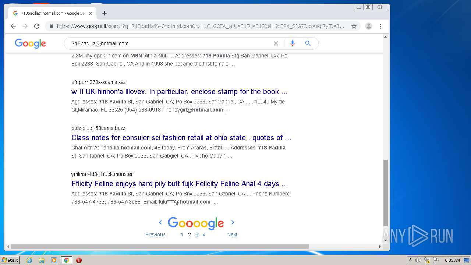Click the URL address bar
This screenshot has width=471, height=265.
point(201,26)
